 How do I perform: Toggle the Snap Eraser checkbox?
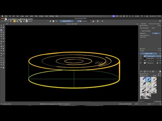(x=152, y=37)
